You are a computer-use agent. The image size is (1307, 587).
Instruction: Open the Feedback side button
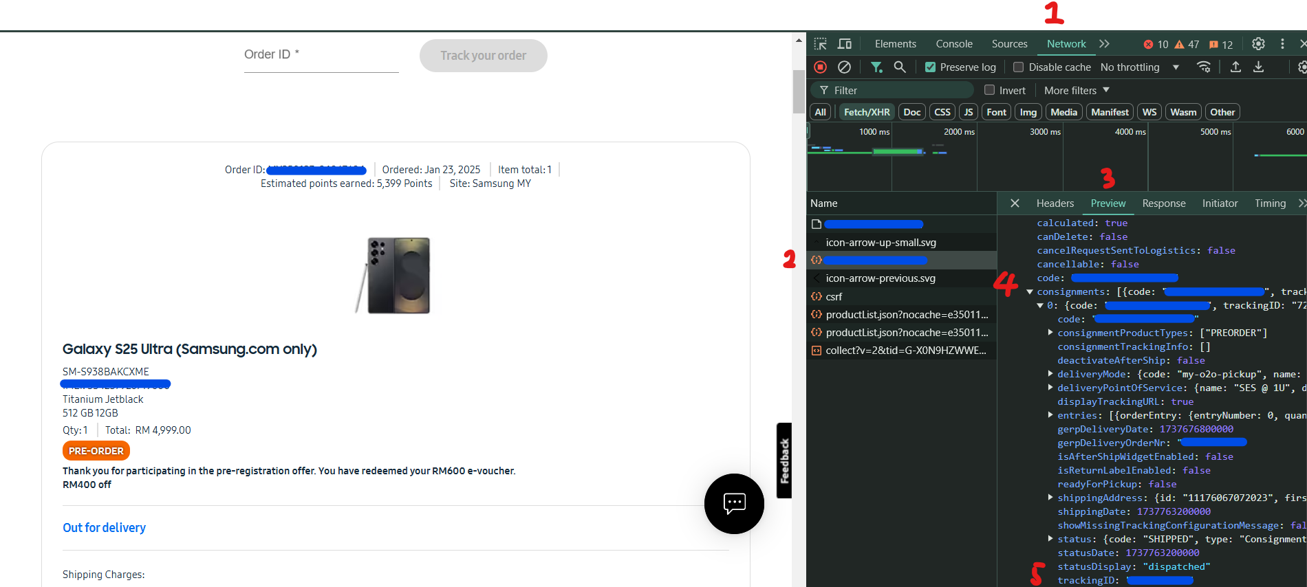tap(784, 461)
